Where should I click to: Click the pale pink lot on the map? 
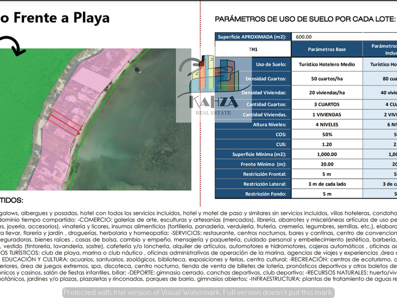(x=91, y=79)
